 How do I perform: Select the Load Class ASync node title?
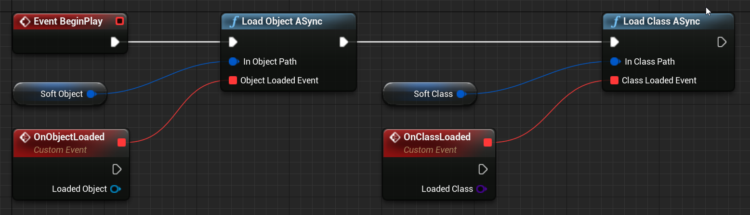coord(661,22)
